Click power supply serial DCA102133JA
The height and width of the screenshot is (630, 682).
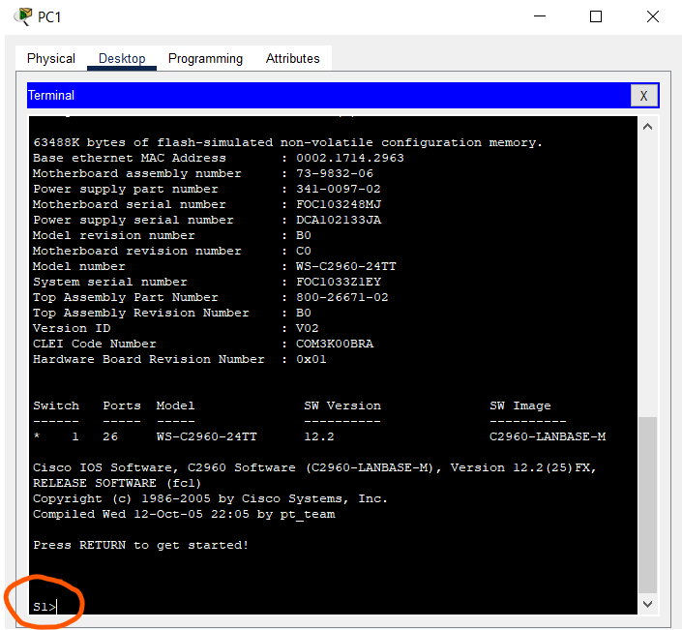[x=339, y=220]
